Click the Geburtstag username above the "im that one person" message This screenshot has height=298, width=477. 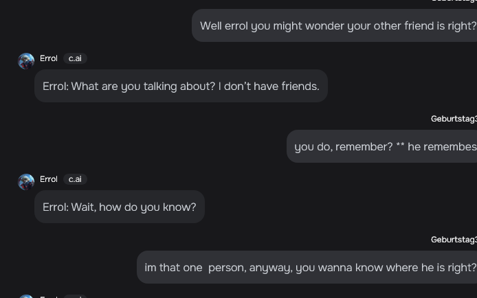pyautogui.click(x=454, y=240)
